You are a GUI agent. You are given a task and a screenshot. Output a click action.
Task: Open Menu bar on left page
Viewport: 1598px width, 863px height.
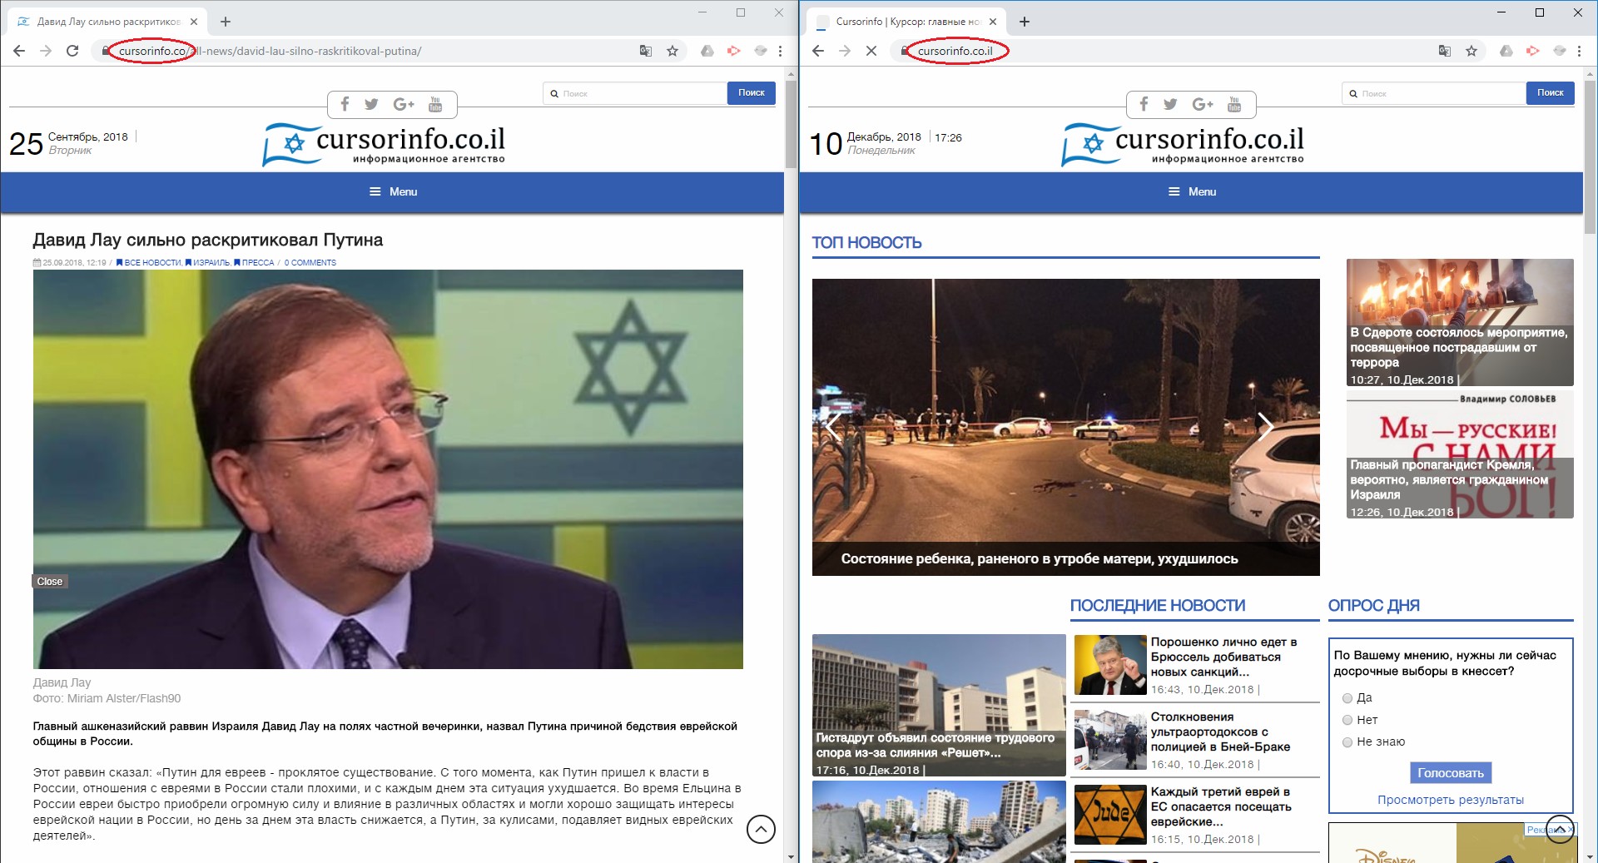click(393, 192)
